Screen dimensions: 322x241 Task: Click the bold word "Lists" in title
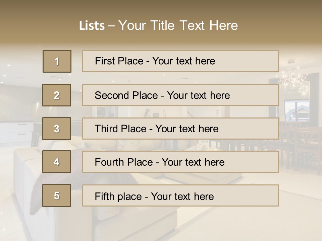[92, 26]
